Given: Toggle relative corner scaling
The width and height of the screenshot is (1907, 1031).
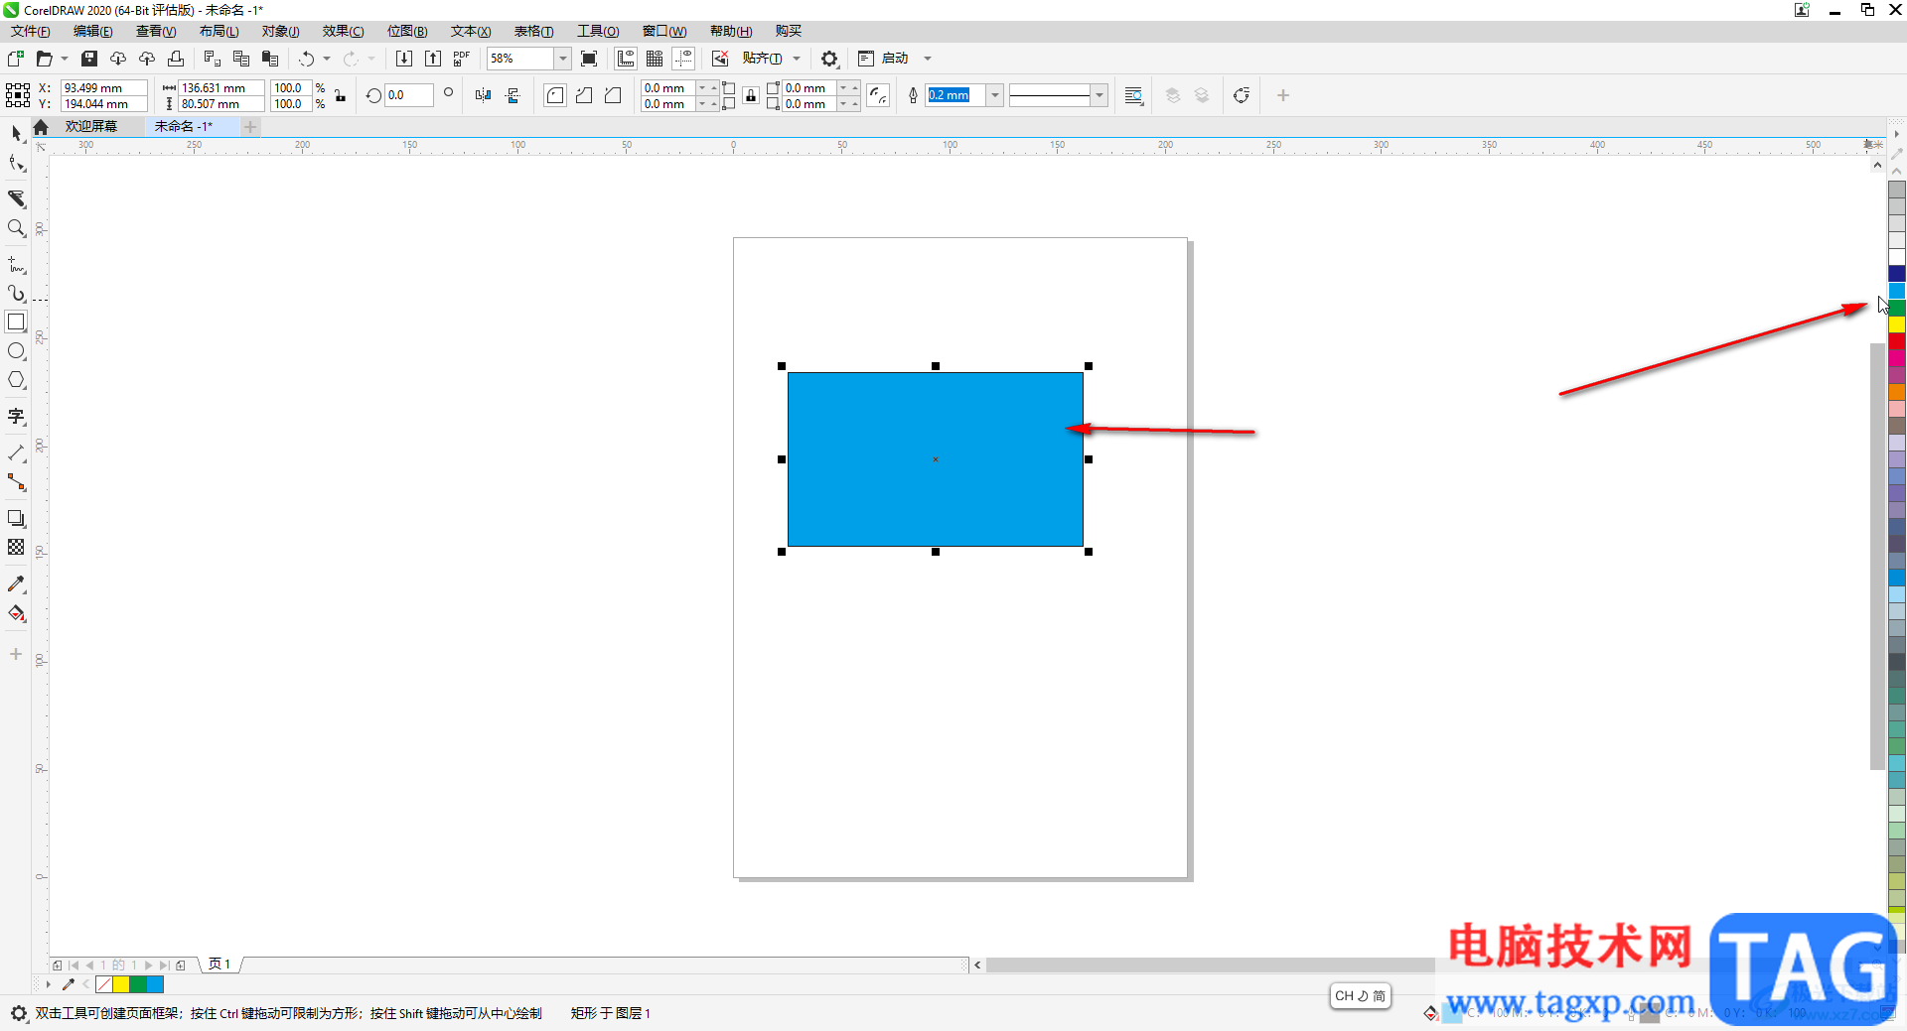Looking at the screenshot, I should point(878,95).
